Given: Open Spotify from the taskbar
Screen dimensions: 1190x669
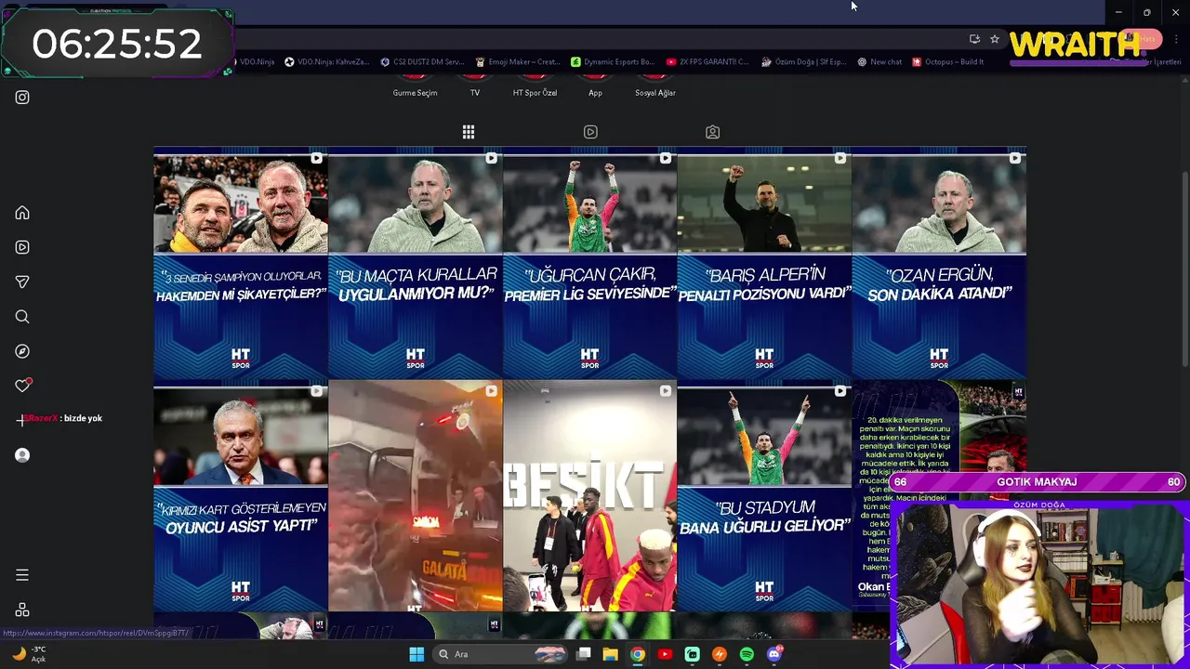Looking at the screenshot, I should 747,654.
